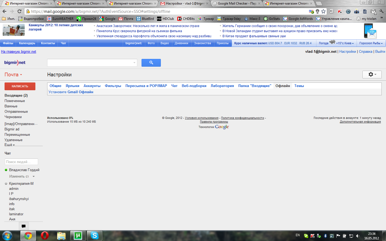Open Календарь in the bigmir bar
Image resolution: width=386 pixels, height=241 pixels.
pyautogui.click(x=27, y=43)
